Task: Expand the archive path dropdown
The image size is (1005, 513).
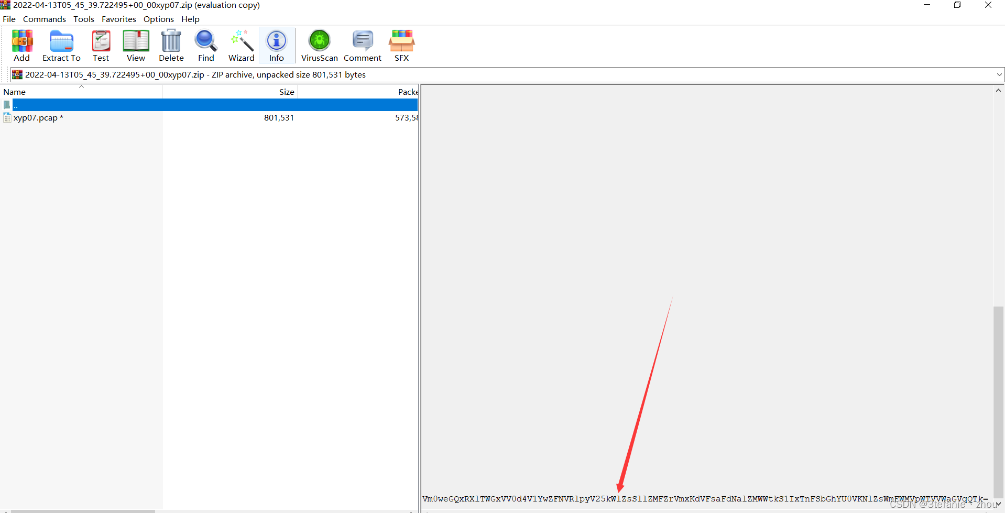Action: point(999,74)
